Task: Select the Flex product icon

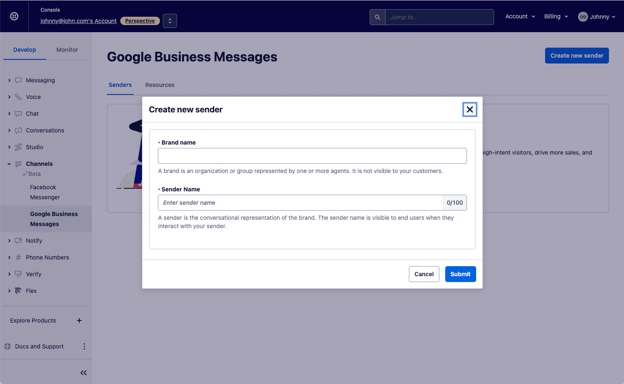Action: coord(18,290)
